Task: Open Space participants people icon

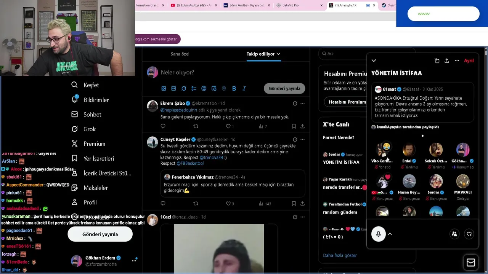Action: point(454,234)
